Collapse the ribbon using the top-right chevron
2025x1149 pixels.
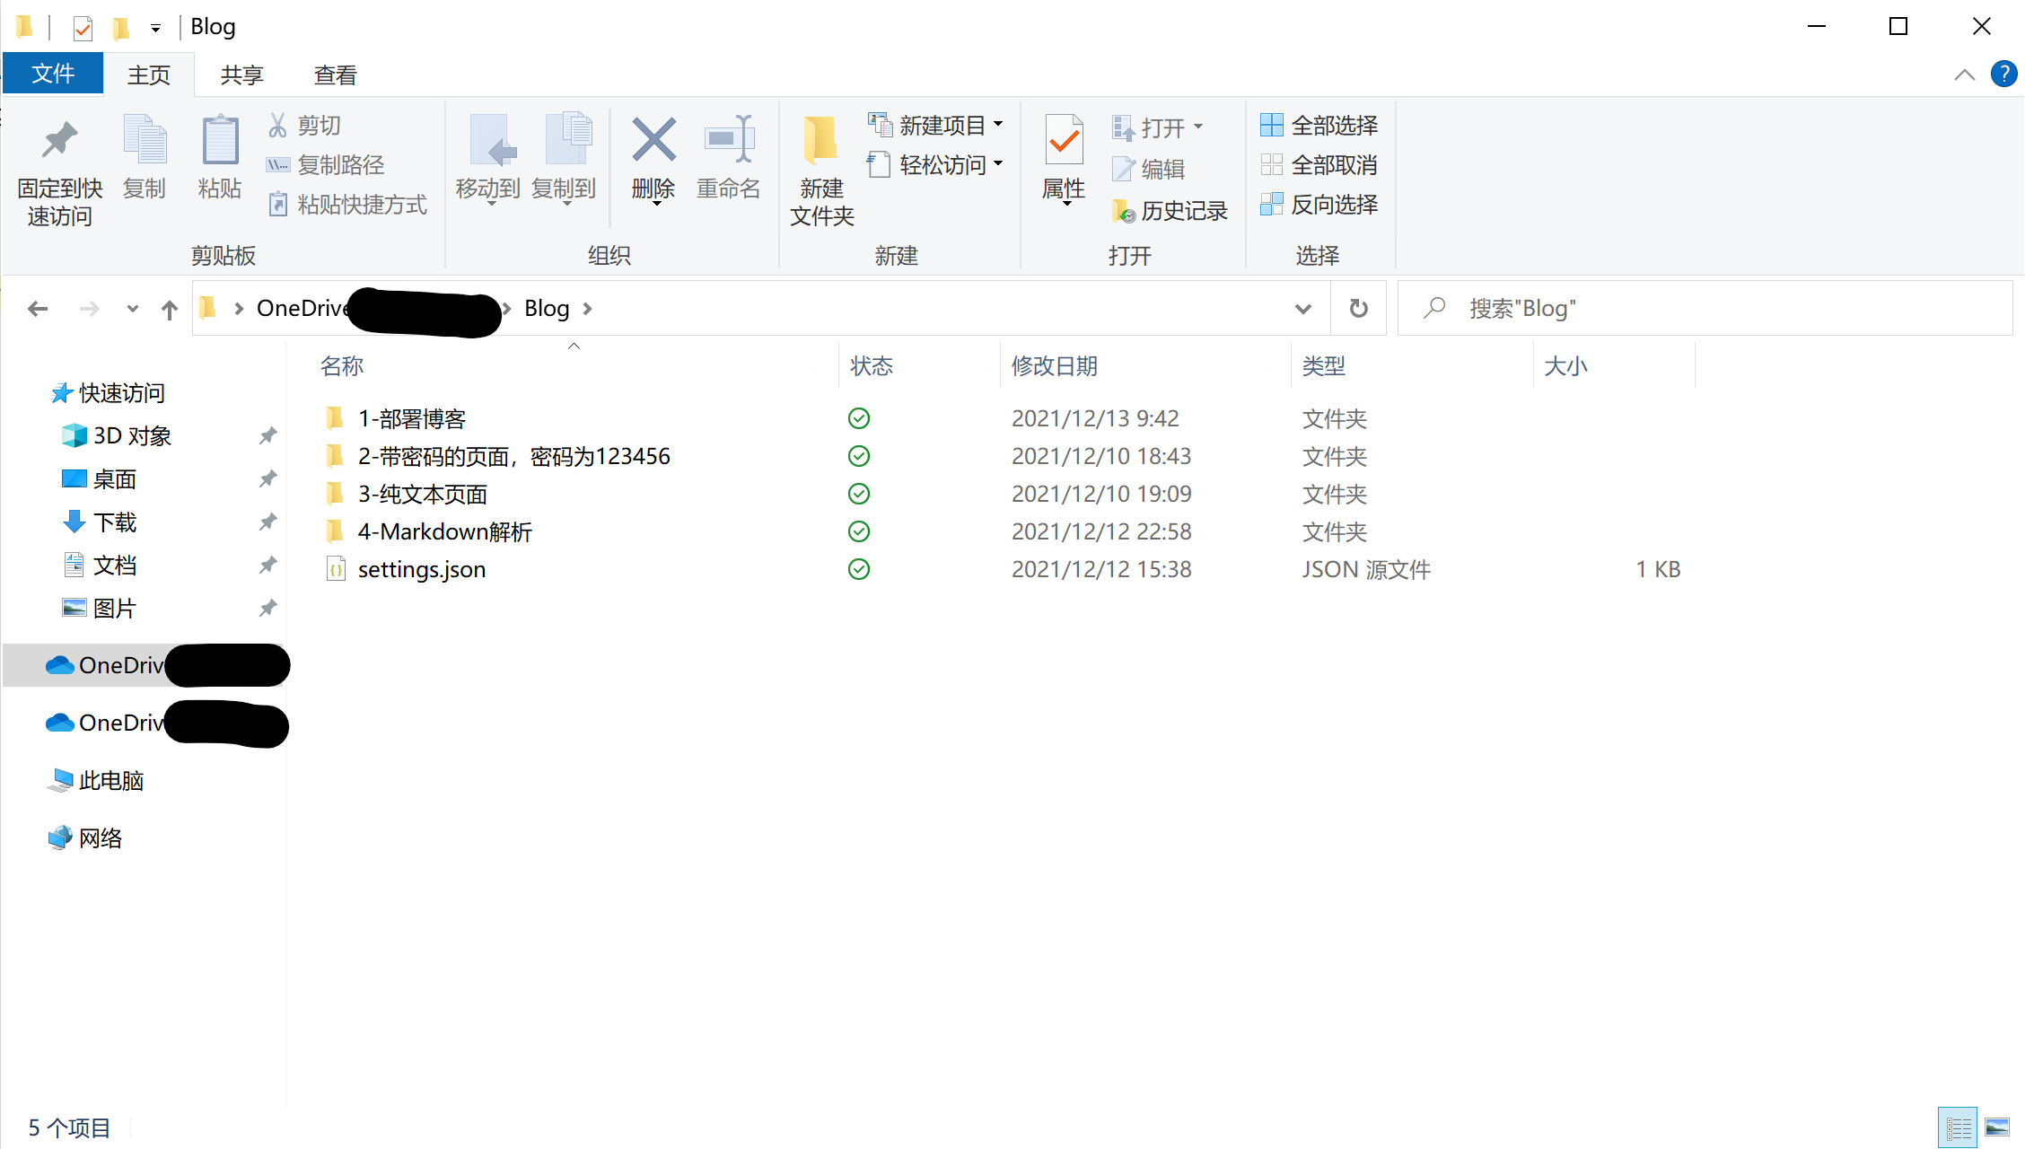(x=1964, y=75)
